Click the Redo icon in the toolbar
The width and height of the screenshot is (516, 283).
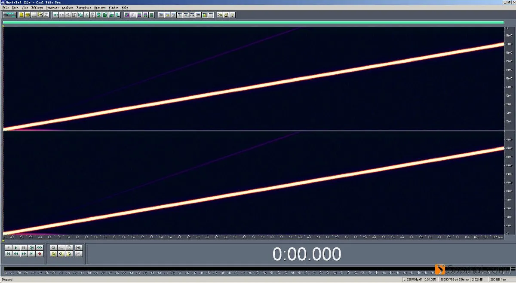62,15
